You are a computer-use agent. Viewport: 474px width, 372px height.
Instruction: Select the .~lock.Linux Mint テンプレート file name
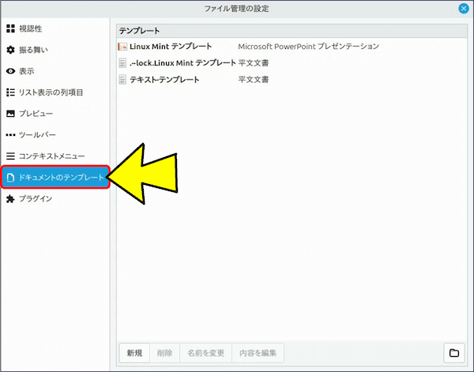pyautogui.click(x=182, y=63)
